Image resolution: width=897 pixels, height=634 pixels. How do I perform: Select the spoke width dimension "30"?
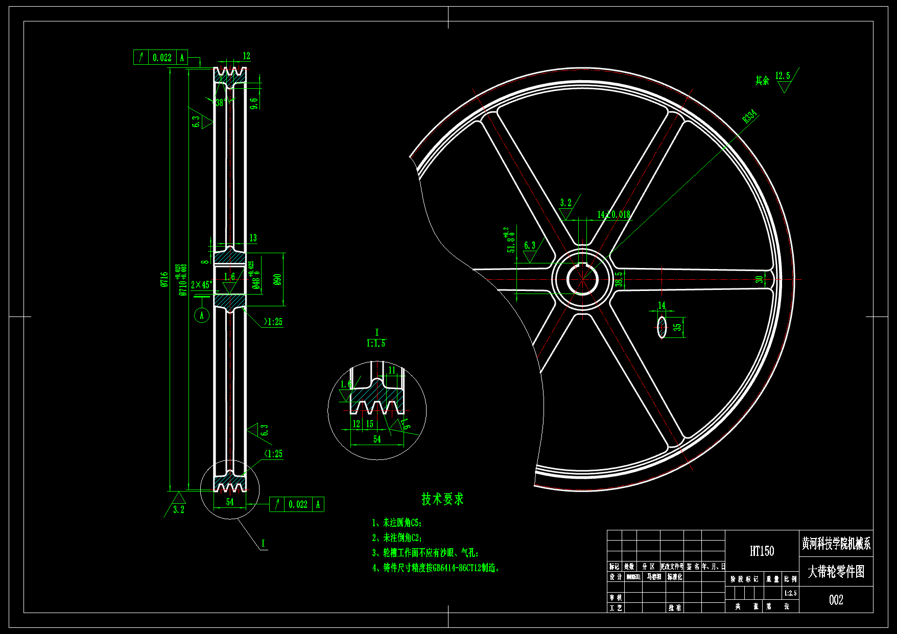[760, 279]
